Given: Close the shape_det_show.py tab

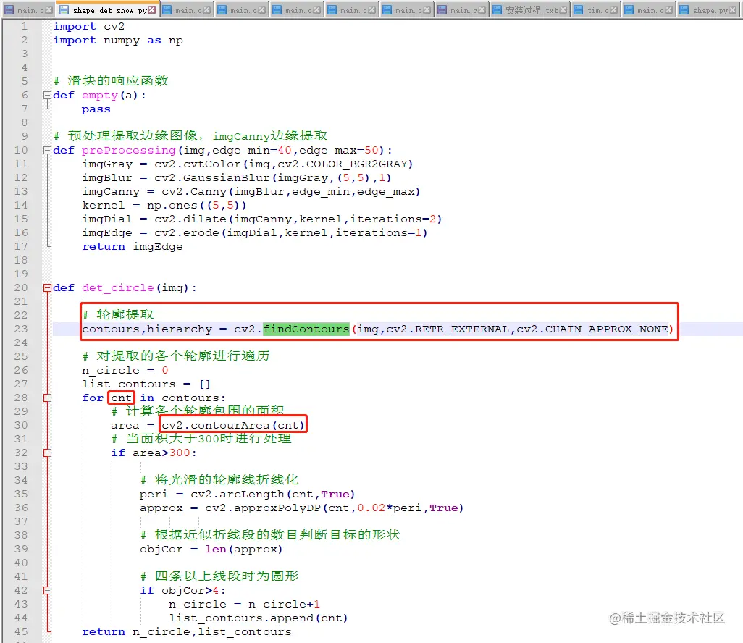Looking at the screenshot, I should (151, 10).
